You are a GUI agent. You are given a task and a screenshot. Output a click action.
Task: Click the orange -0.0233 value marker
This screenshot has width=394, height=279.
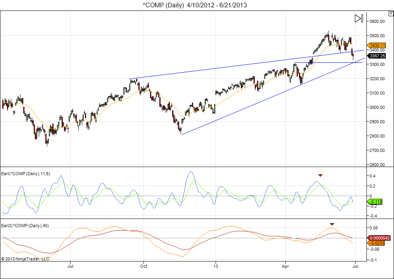point(376,243)
